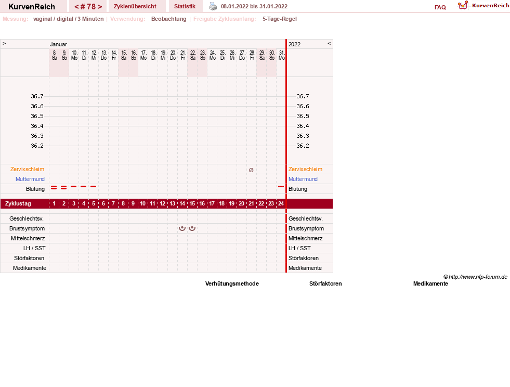Click the '5-Tage-Regel' value
Image resolution: width=510 pixels, height=387 pixels.
[280, 19]
